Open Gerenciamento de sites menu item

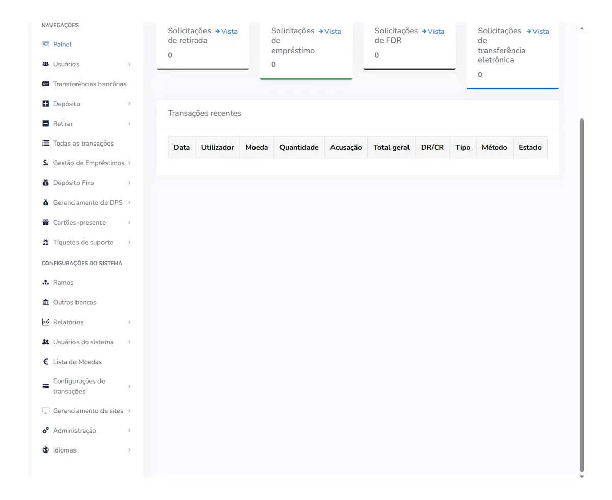pyautogui.click(x=88, y=411)
